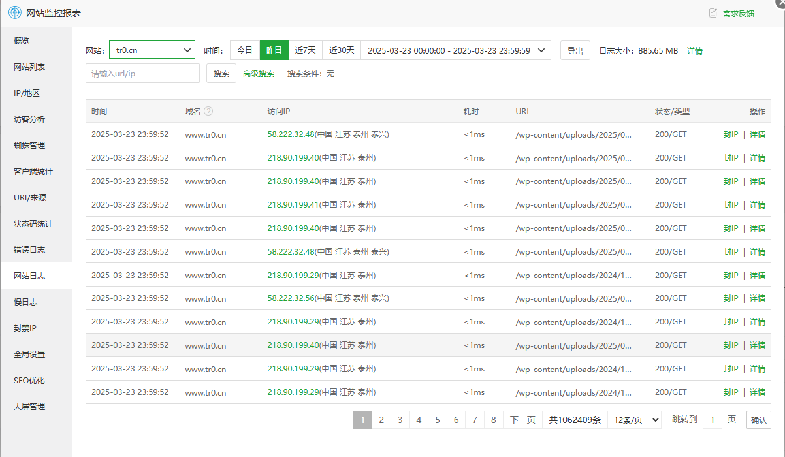Click the 搜索 button
The image size is (785, 457).
[x=221, y=73]
